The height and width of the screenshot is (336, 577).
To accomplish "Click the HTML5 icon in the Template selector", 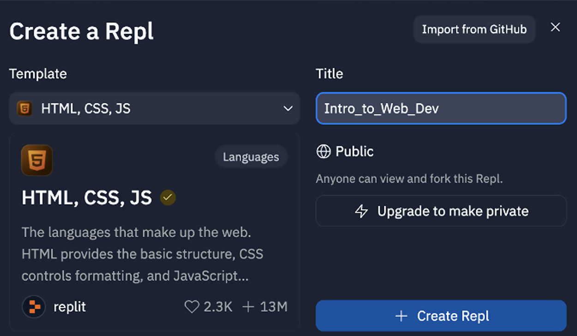I will point(24,108).
